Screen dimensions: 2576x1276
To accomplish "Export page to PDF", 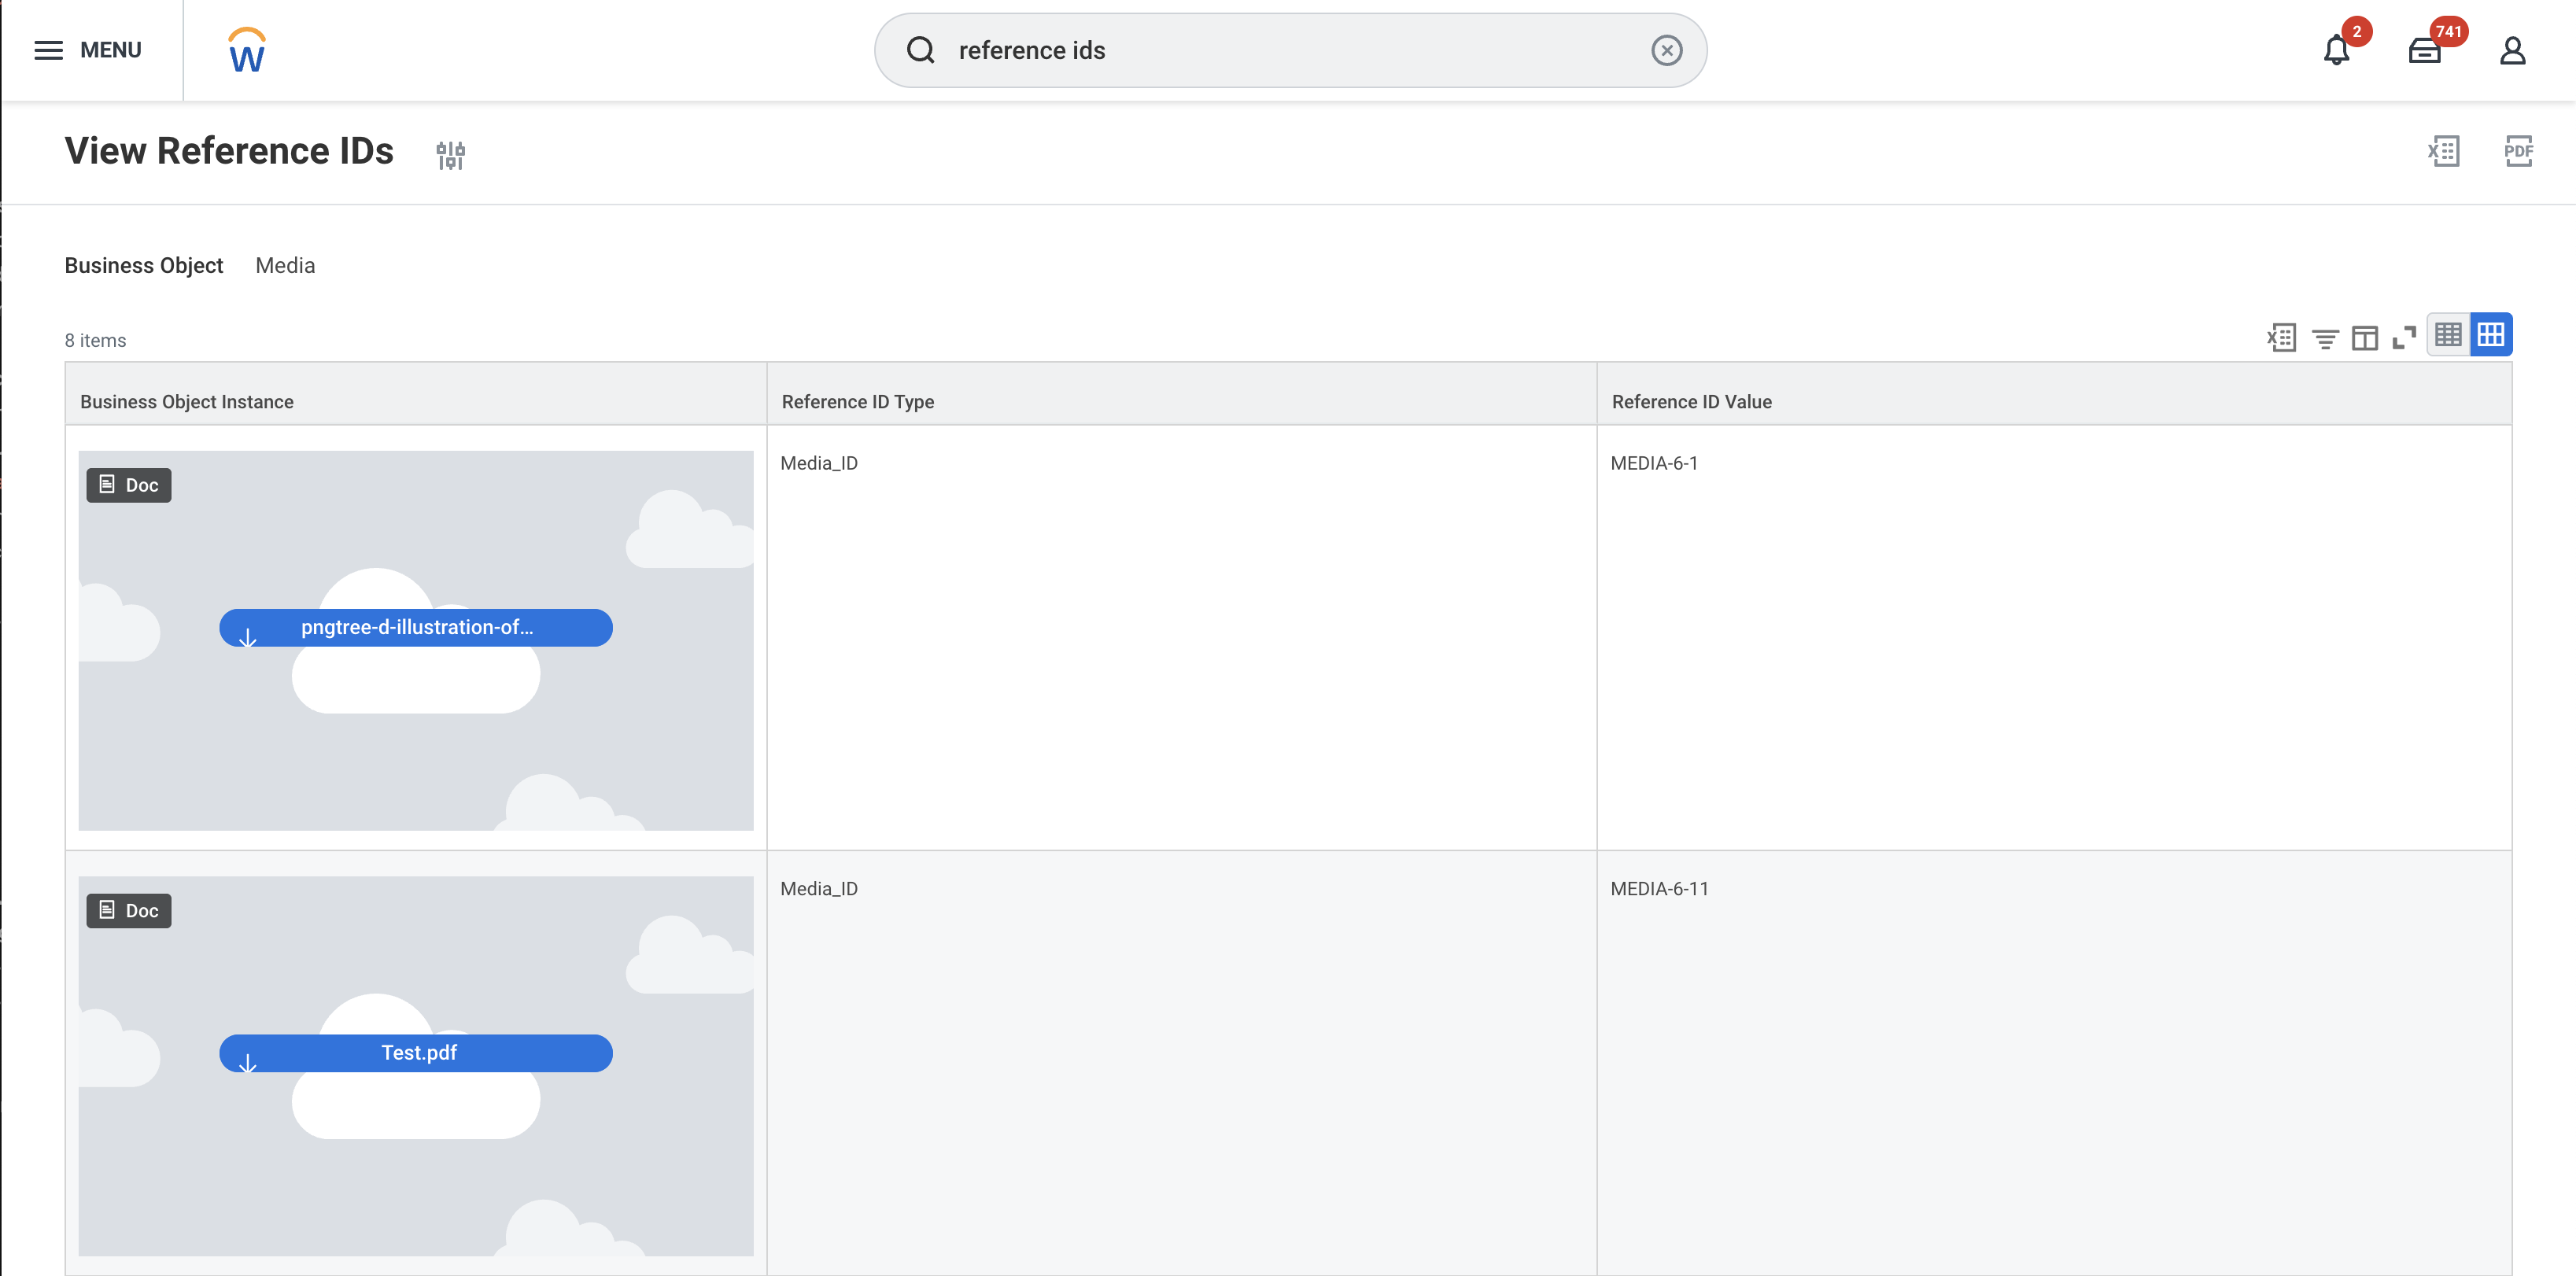I will coord(2518,151).
